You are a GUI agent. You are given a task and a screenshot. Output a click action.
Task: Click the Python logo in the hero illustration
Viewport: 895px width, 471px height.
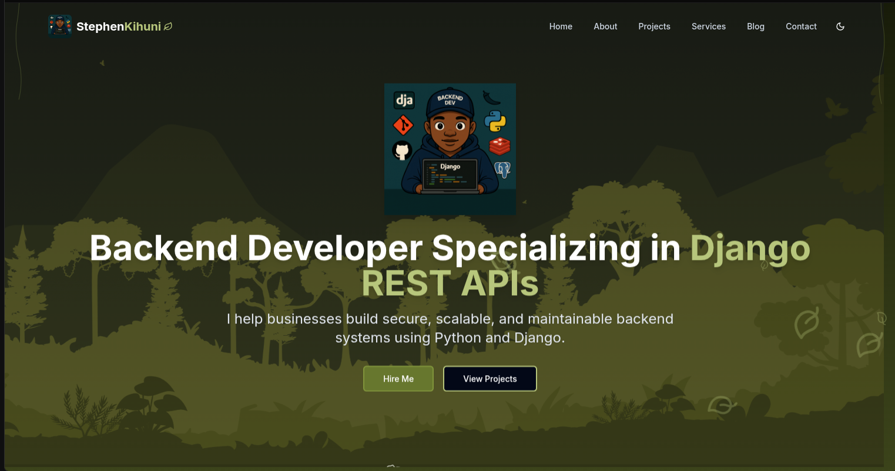point(495,121)
